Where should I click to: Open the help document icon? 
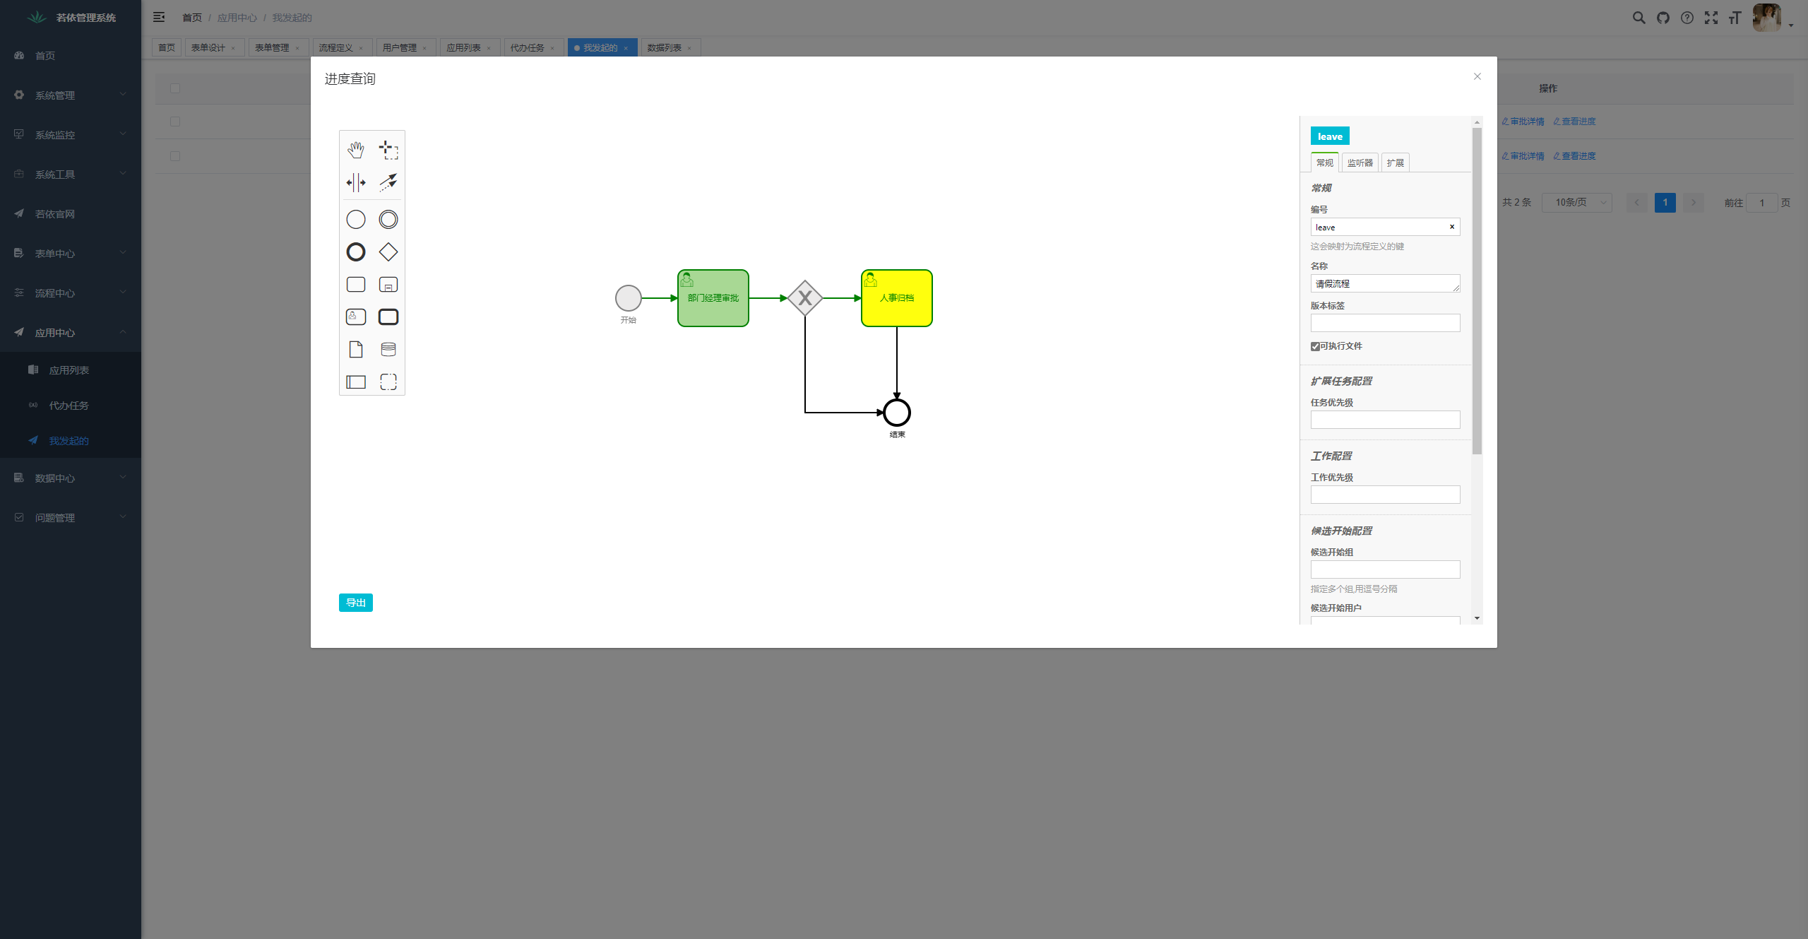click(1687, 18)
